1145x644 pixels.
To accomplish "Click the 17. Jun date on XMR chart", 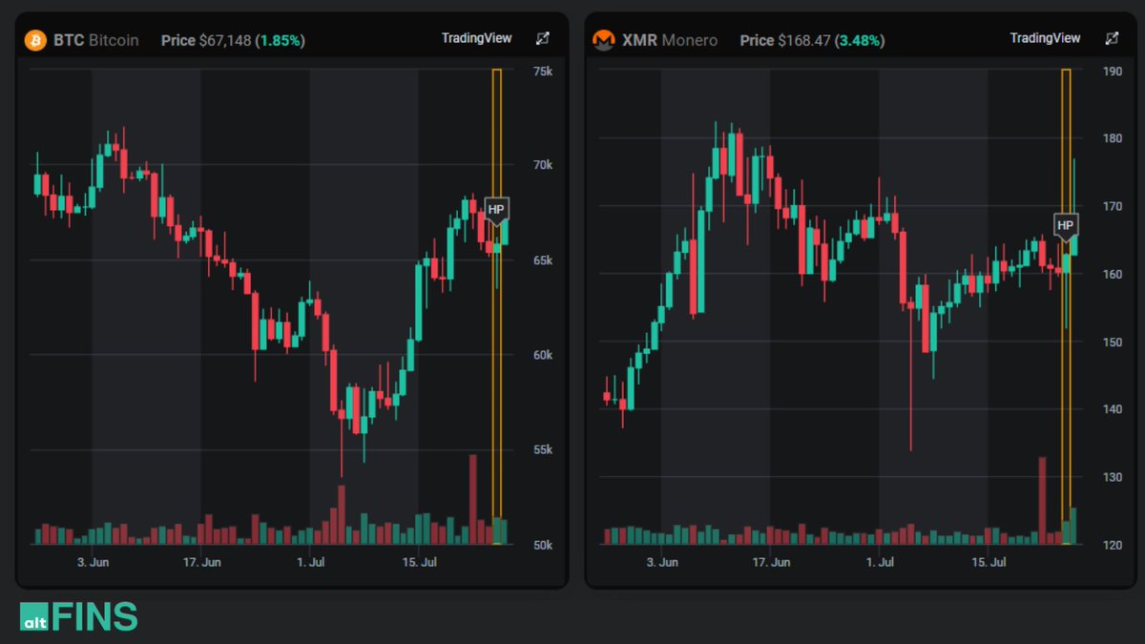I will click(771, 563).
